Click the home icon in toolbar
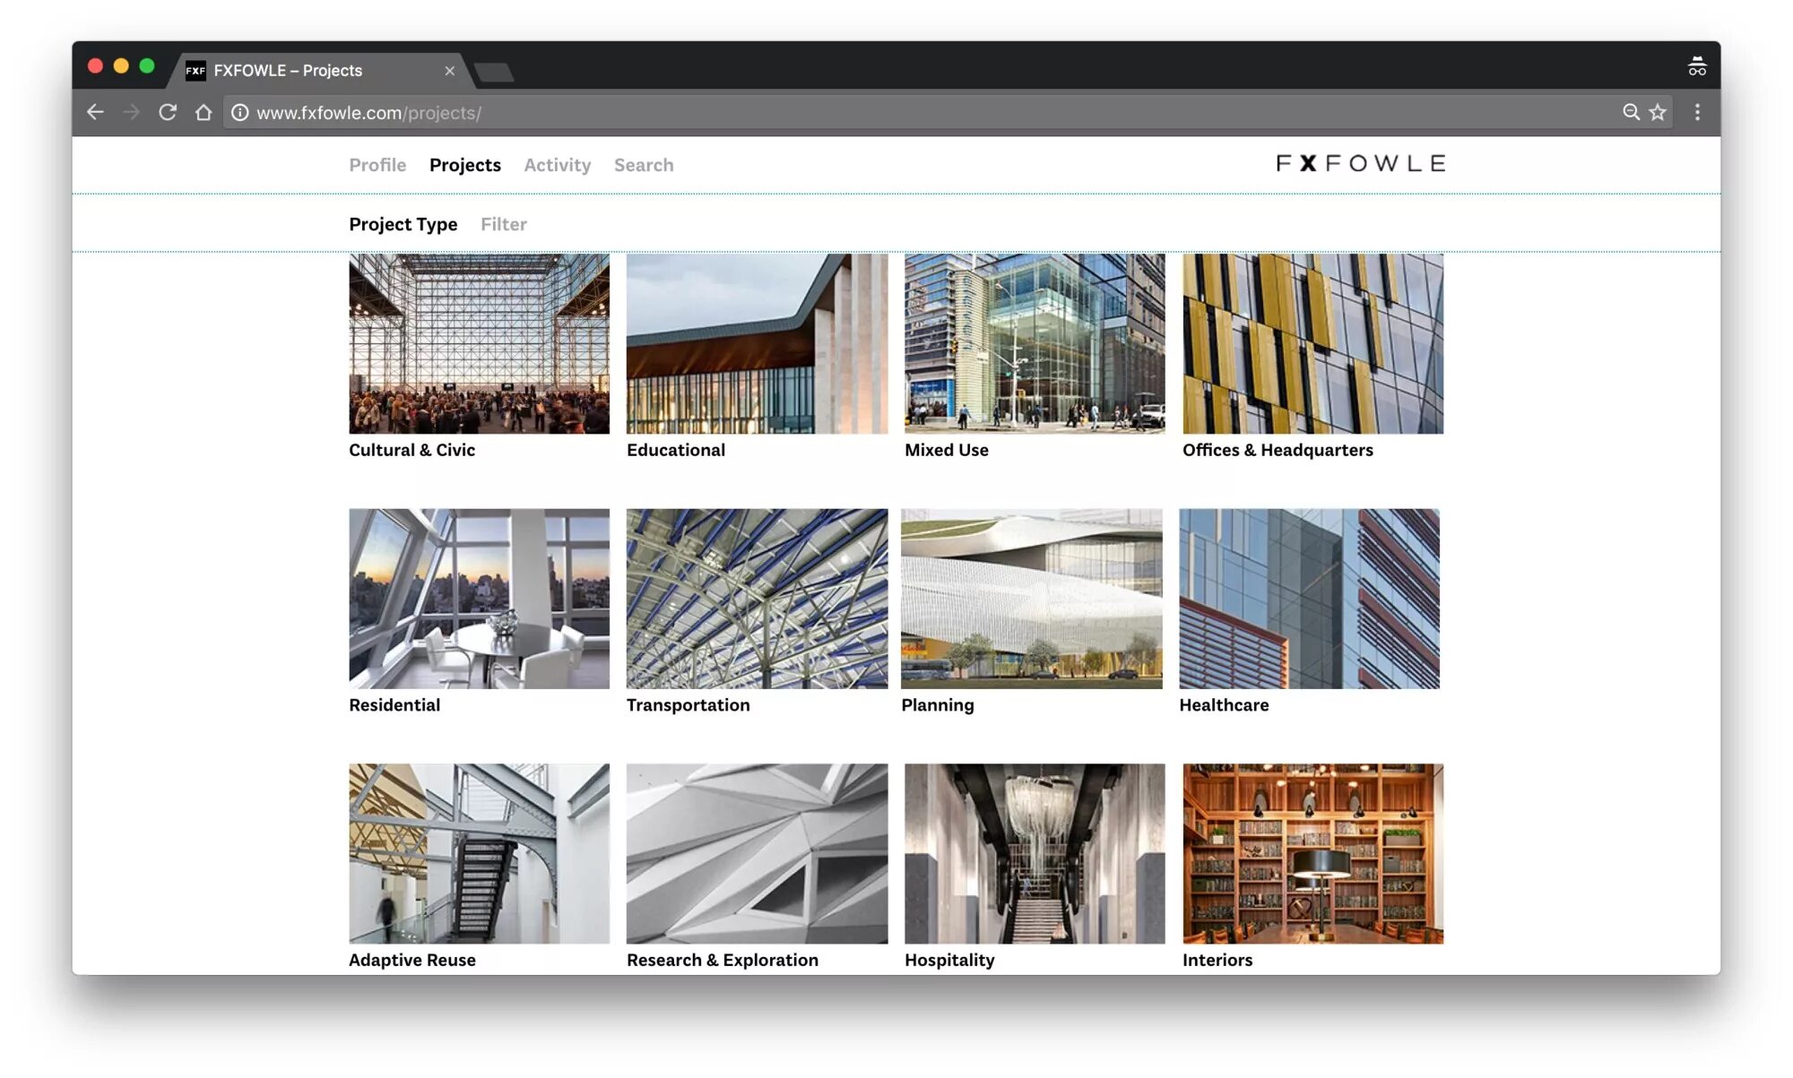This screenshot has height=1078, width=1793. tap(204, 112)
